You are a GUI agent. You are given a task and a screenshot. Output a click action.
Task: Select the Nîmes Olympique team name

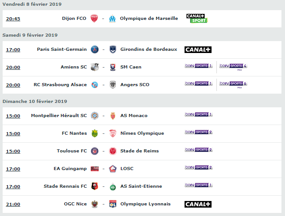[x=142, y=133]
